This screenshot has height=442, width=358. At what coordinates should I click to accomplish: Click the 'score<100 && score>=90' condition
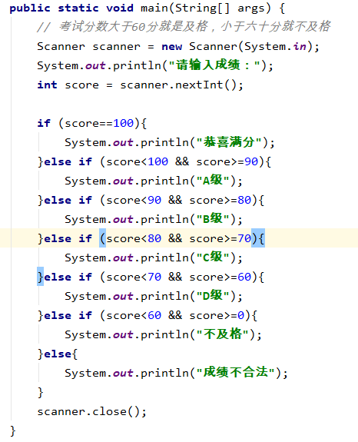182,161
